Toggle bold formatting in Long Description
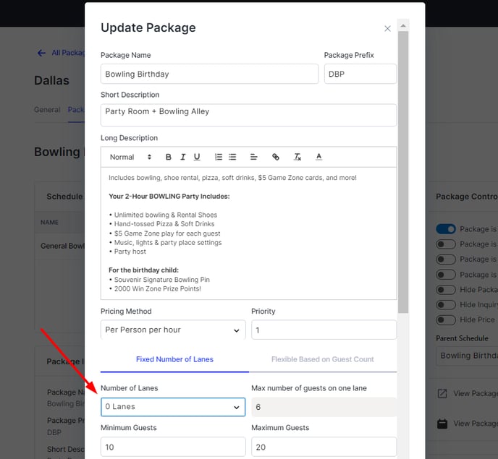 (x=169, y=157)
